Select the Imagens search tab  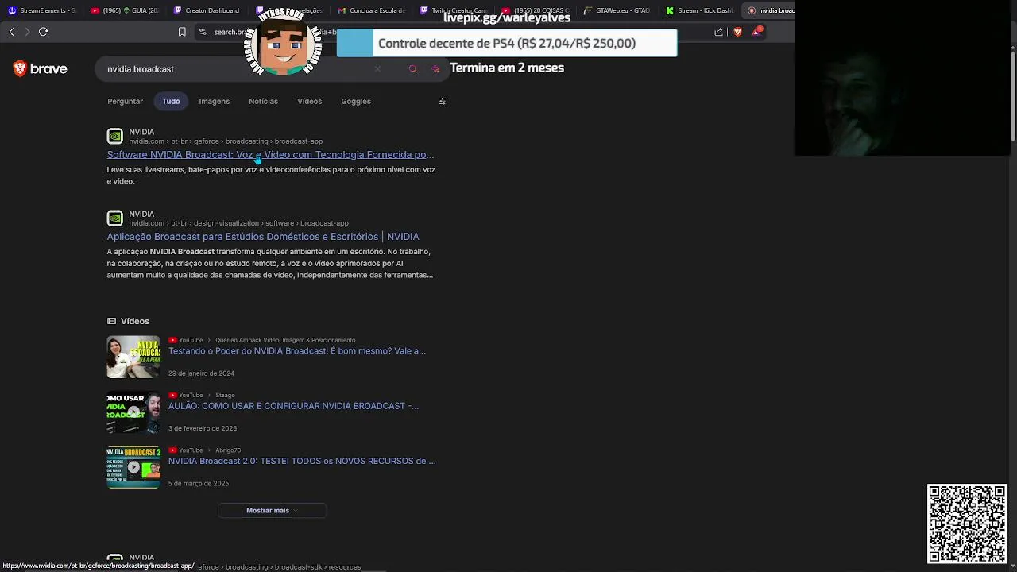pos(215,101)
